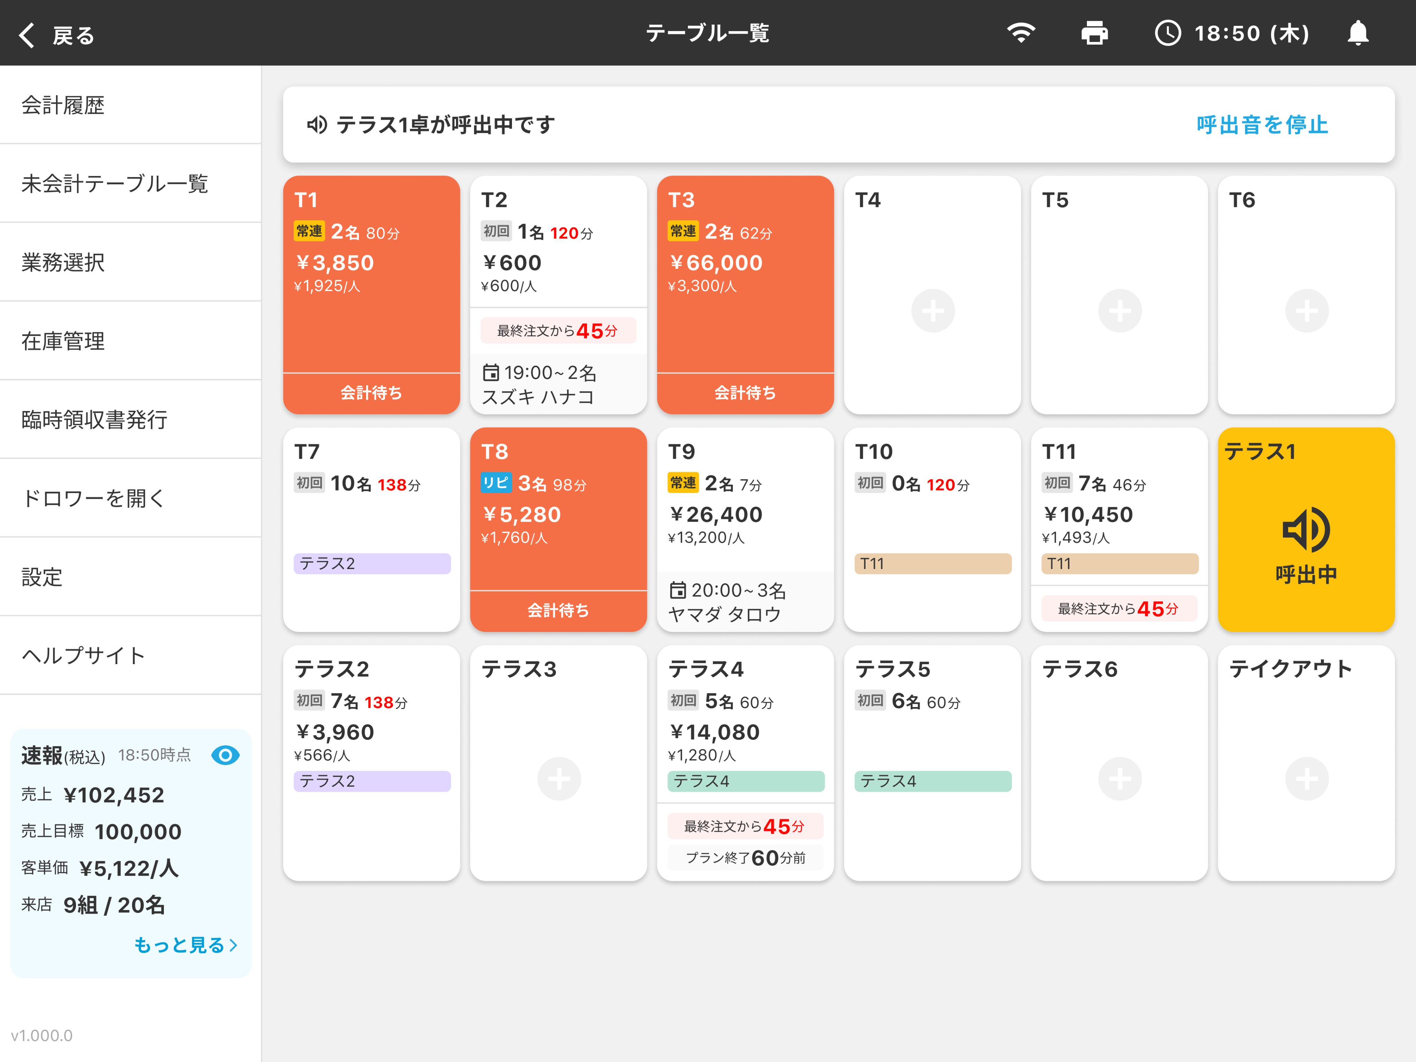Stop the call sound with 呼出音を停止

coord(1262,124)
